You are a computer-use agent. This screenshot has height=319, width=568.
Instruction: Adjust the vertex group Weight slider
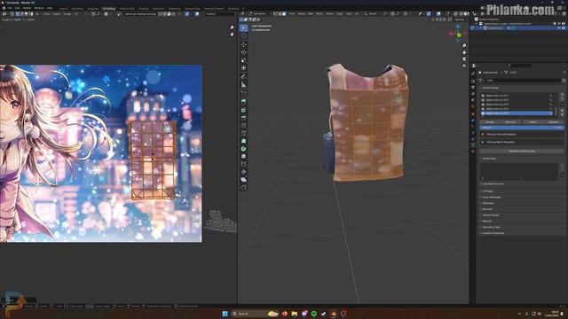pyautogui.click(x=522, y=128)
